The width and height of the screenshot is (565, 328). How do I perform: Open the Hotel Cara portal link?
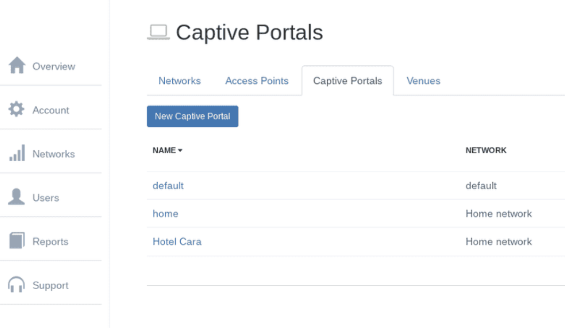click(177, 242)
